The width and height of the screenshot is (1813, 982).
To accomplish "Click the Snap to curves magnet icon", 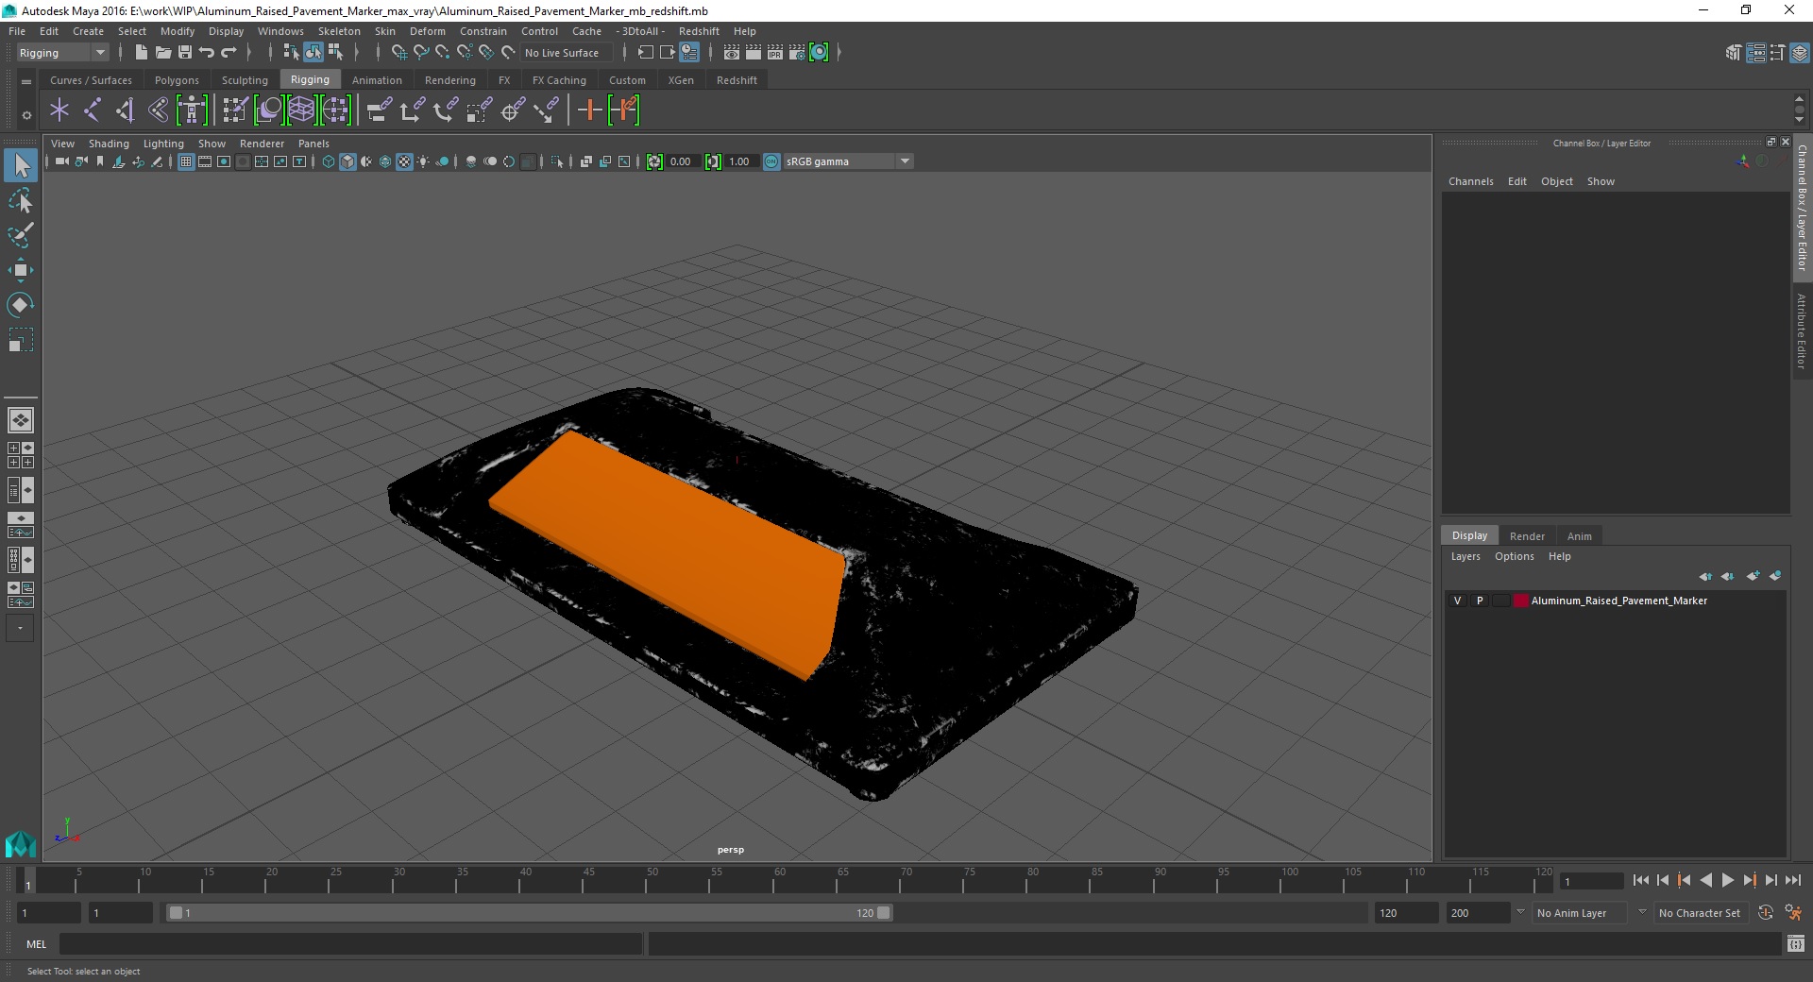I will pos(421,53).
